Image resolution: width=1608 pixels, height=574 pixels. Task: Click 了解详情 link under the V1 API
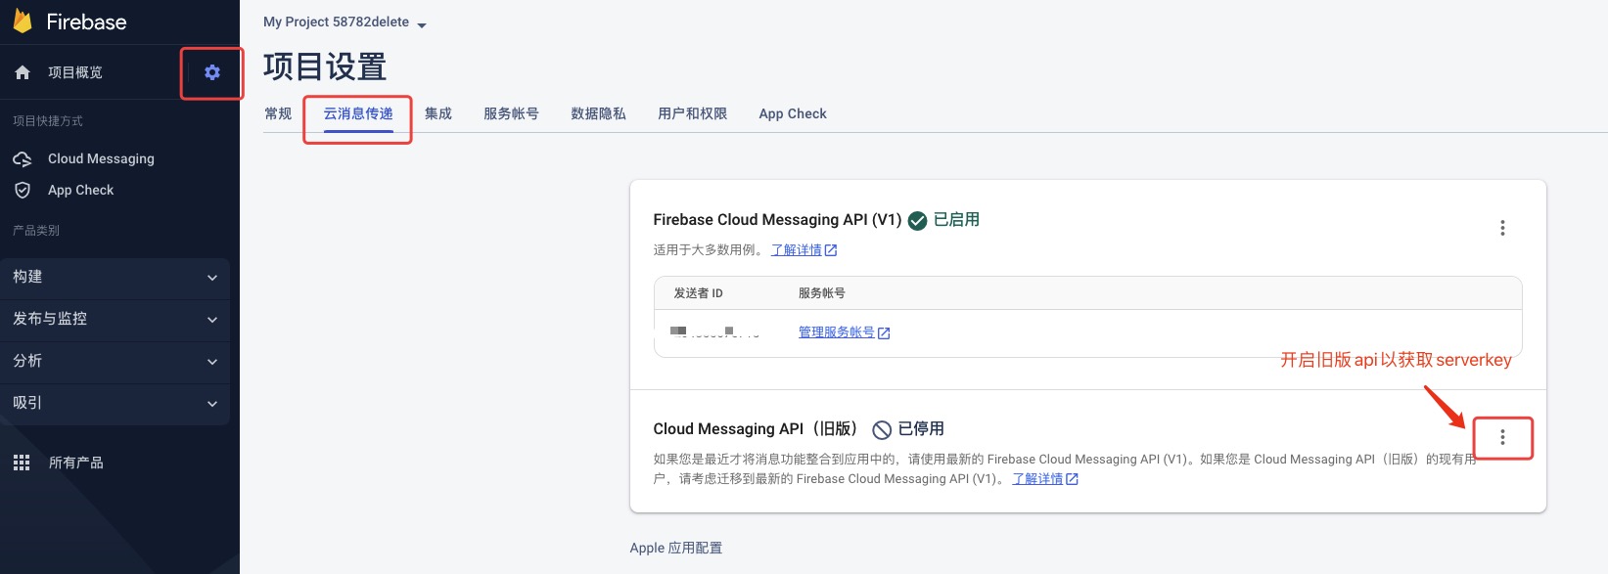(x=796, y=250)
